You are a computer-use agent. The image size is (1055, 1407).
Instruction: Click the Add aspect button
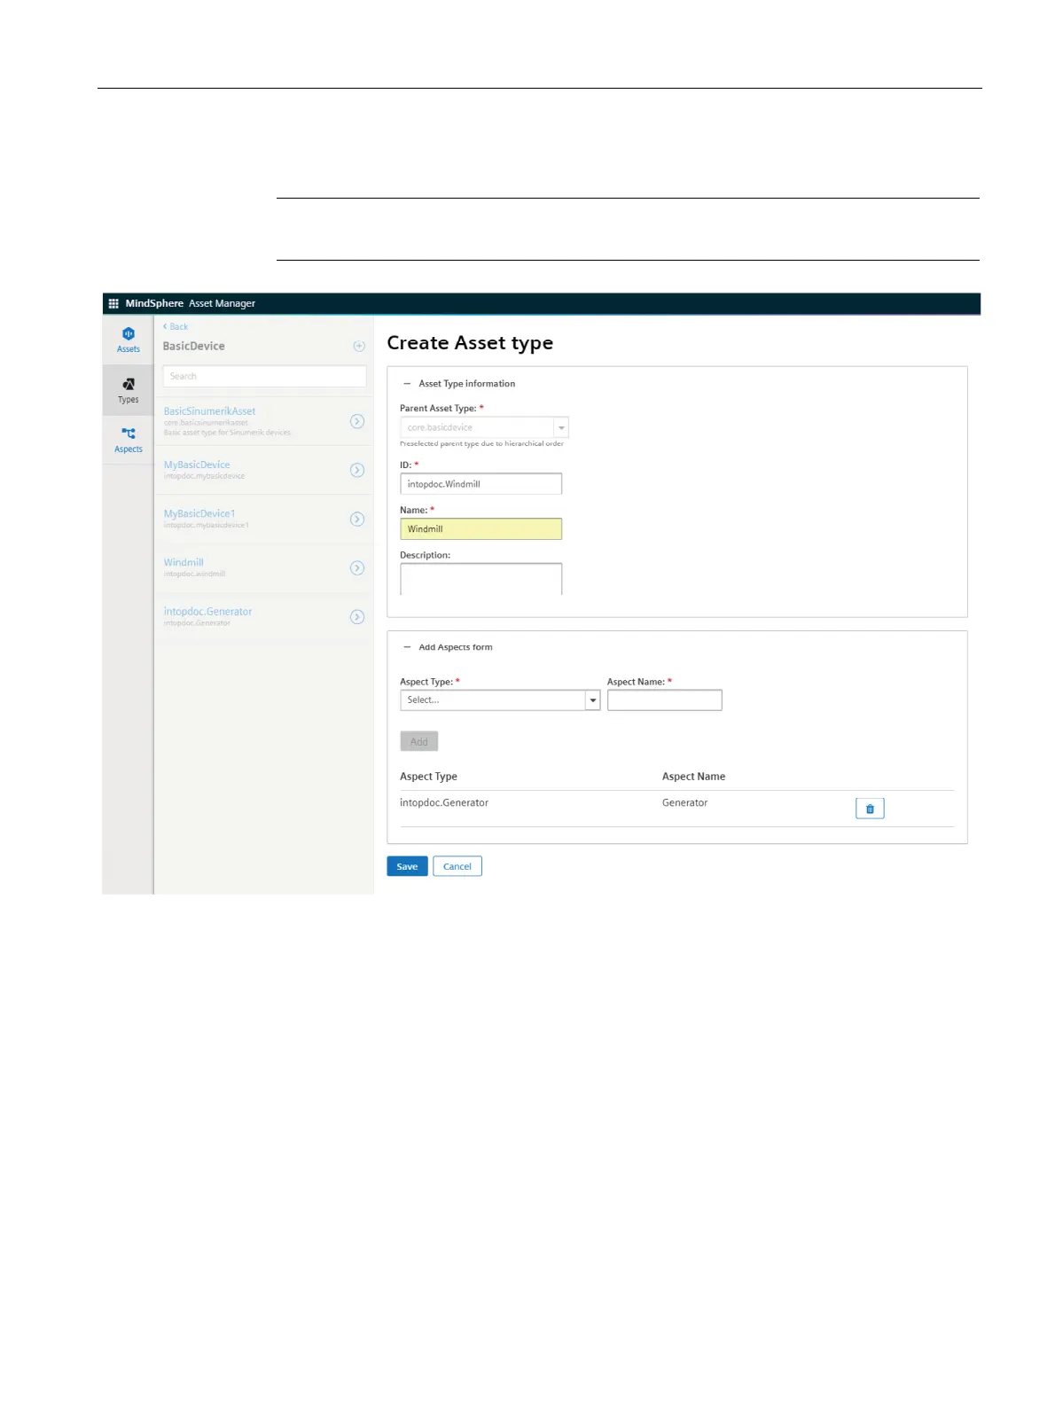(x=419, y=742)
